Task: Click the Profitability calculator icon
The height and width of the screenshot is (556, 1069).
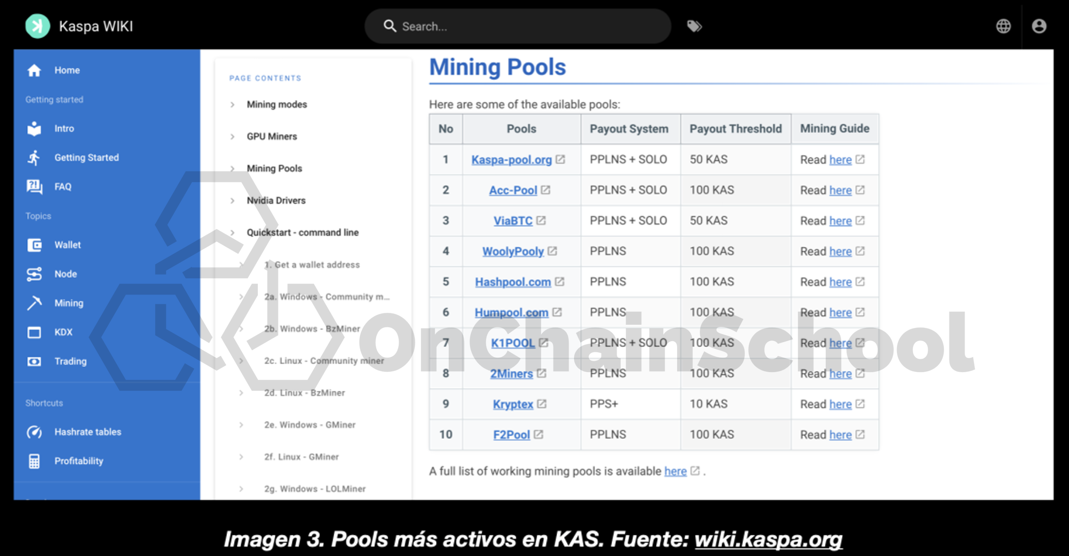Action: 34,461
